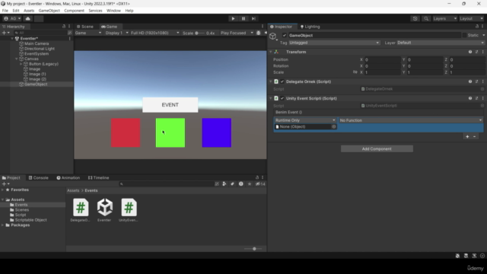The image size is (487, 274).
Task: Collapse the Transform component
Action: click(271, 52)
